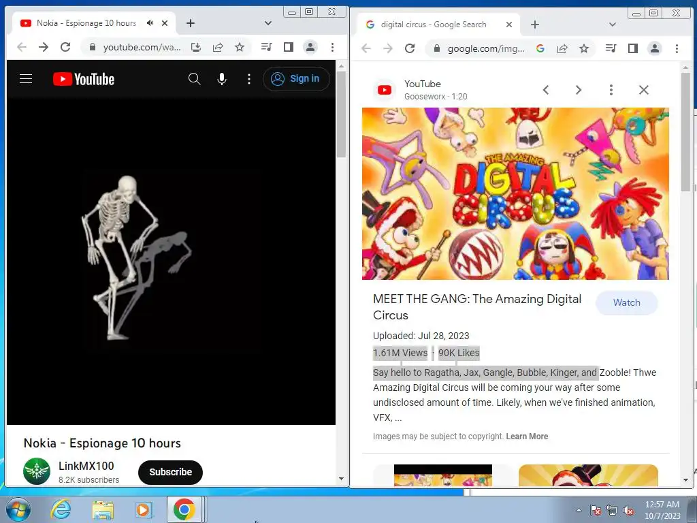Click YouTube address bar URL
The height and width of the screenshot is (523, 697).
142,47
